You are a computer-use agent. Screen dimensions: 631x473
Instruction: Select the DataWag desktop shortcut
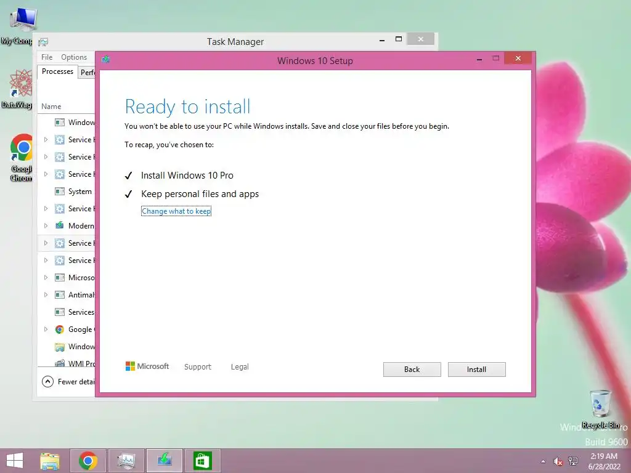point(17,89)
